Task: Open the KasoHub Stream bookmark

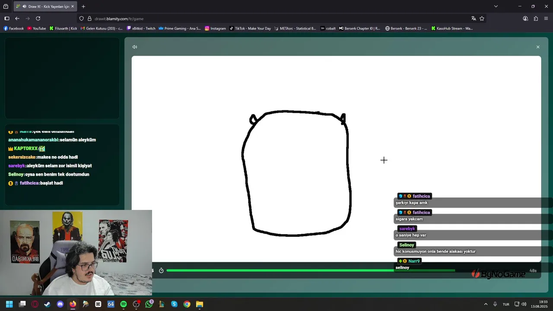Action: (x=451, y=29)
